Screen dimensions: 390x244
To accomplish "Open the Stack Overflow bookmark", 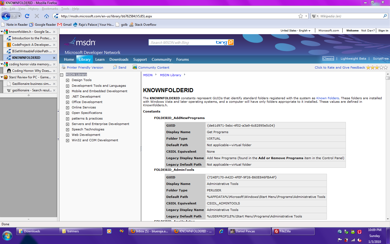I will [x=143, y=25].
